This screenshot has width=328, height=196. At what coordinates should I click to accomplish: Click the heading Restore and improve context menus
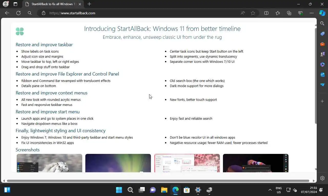pos(52,93)
